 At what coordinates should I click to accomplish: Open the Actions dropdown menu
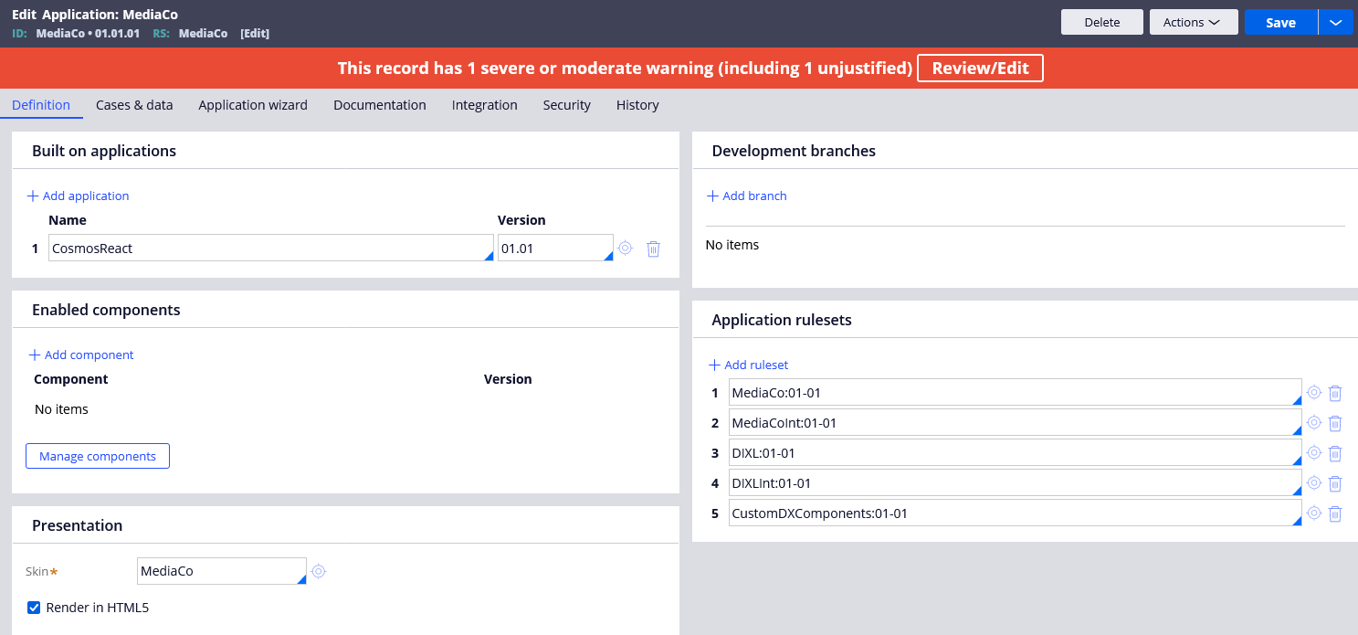click(x=1194, y=22)
